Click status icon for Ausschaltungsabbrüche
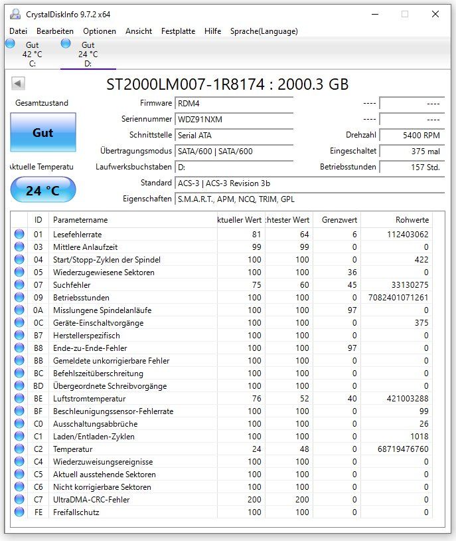 (19, 423)
